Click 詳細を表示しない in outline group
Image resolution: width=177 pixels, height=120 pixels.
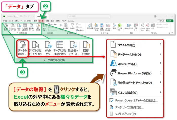click(162, 27)
